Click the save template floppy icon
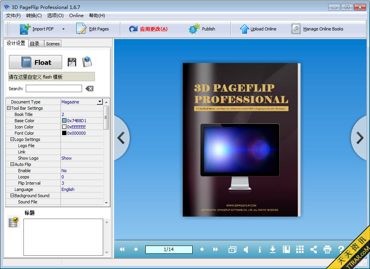 point(72,62)
